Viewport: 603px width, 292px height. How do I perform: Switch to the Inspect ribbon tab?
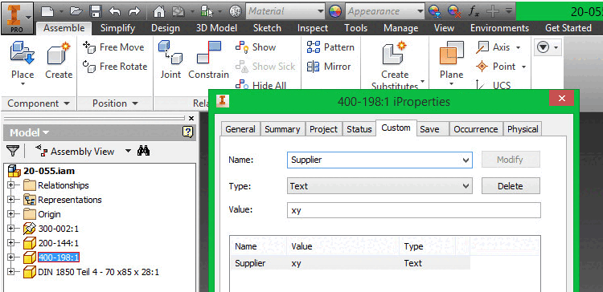click(x=313, y=28)
